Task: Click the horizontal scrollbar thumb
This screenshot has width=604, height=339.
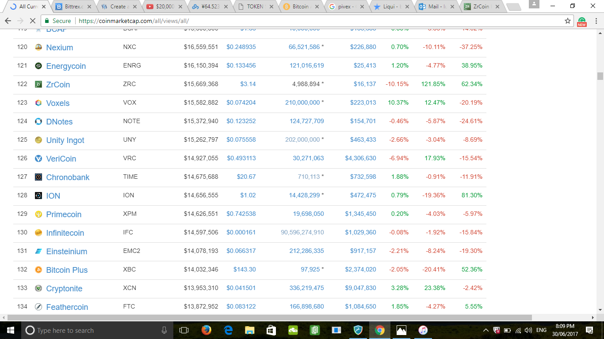Action: [x=269, y=317]
